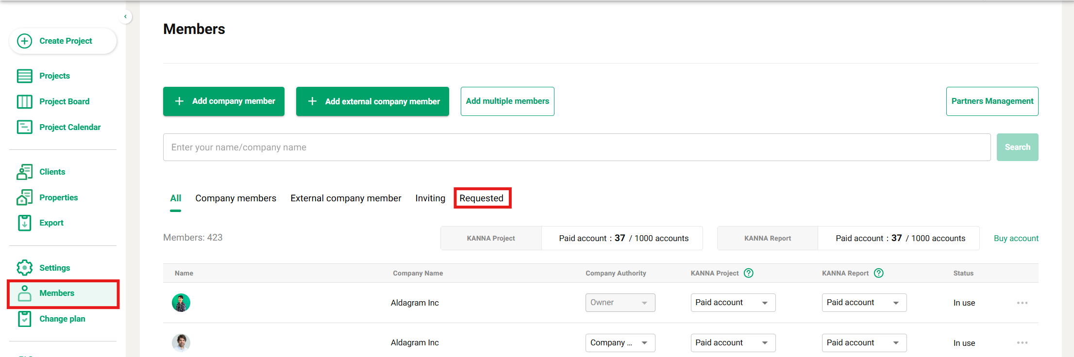1074x357 pixels.
Task: Open the Project Calendar icon
Action: (x=25, y=127)
